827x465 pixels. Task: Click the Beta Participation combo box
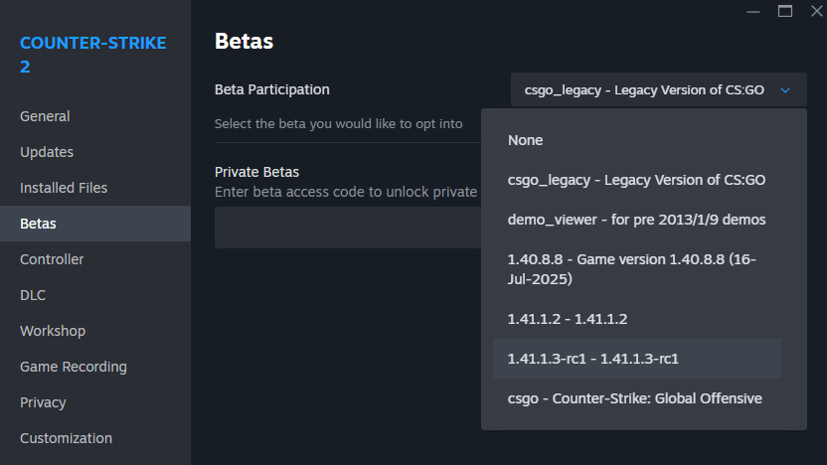point(646,89)
